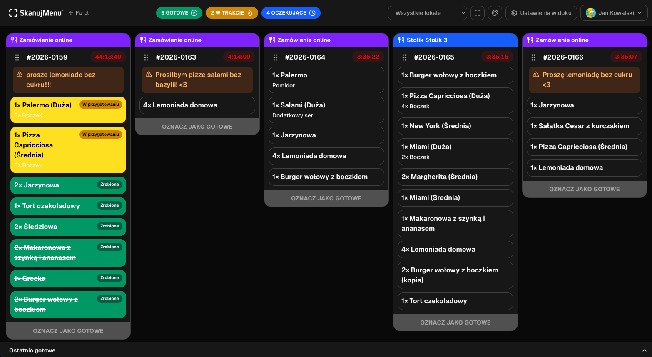This screenshot has height=357, width=652.
Task: Select 1× Tort czekoladowy in Stolik 3
Action: coord(455,301)
